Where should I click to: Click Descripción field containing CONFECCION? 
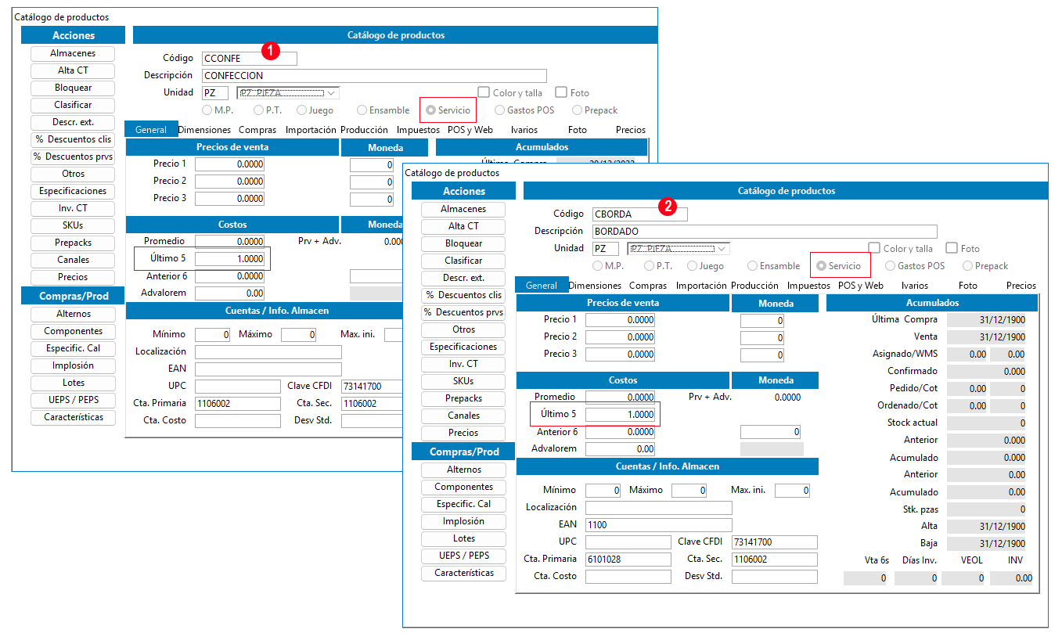pyautogui.click(x=374, y=76)
